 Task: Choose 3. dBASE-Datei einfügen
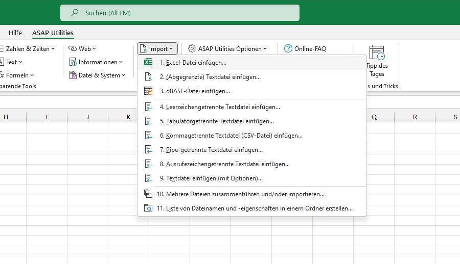click(x=252, y=91)
